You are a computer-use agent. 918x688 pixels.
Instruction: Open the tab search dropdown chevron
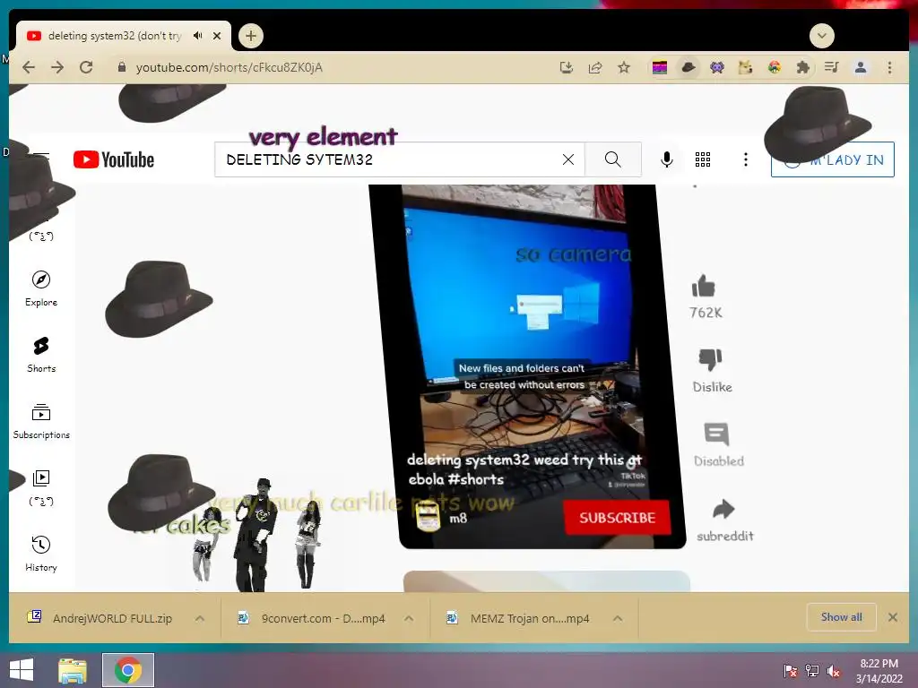(x=821, y=36)
